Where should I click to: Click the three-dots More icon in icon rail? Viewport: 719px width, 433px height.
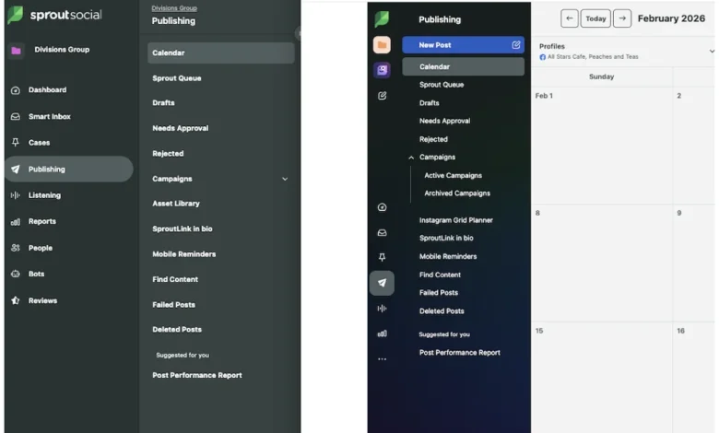pos(382,359)
